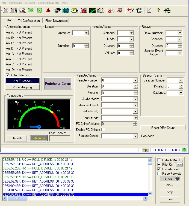Switch to the TX Configuration tab
Screen dimensions: 189x206
pyautogui.click(x=29, y=21)
